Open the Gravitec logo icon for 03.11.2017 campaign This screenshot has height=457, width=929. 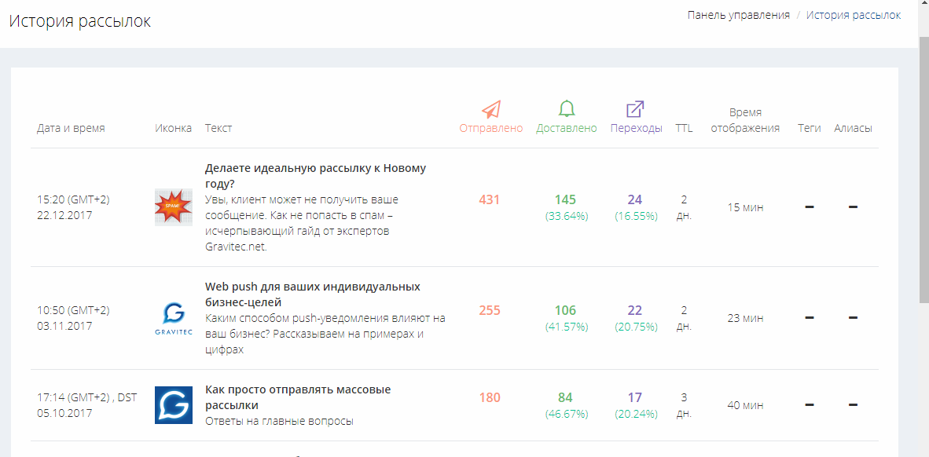click(174, 318)
